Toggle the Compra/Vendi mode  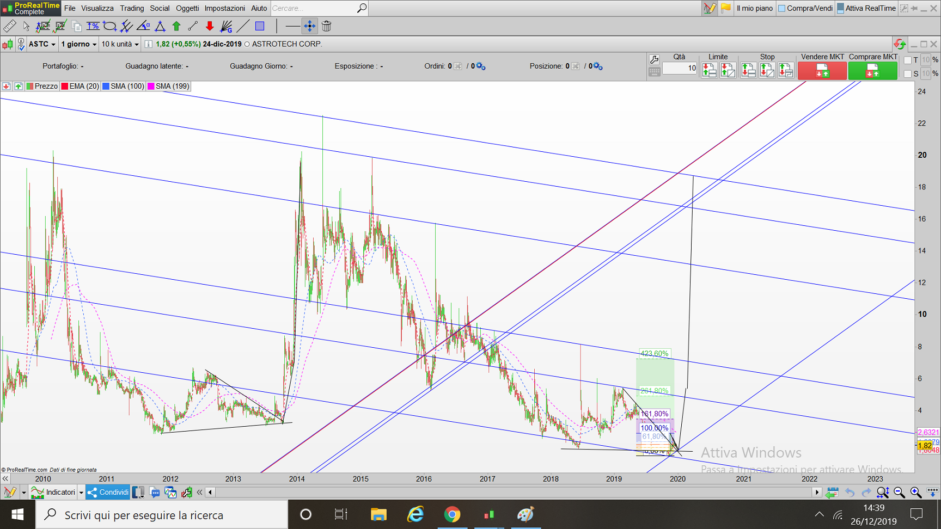tap(805, 8)
